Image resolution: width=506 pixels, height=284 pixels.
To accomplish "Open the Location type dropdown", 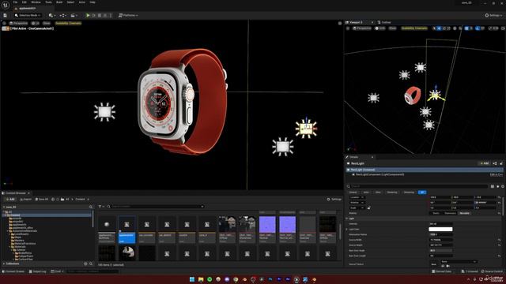I will pyautogui.click(x=357, y=197).
